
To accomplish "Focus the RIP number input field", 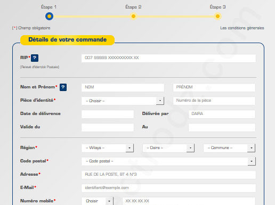I will pos(168,58).
